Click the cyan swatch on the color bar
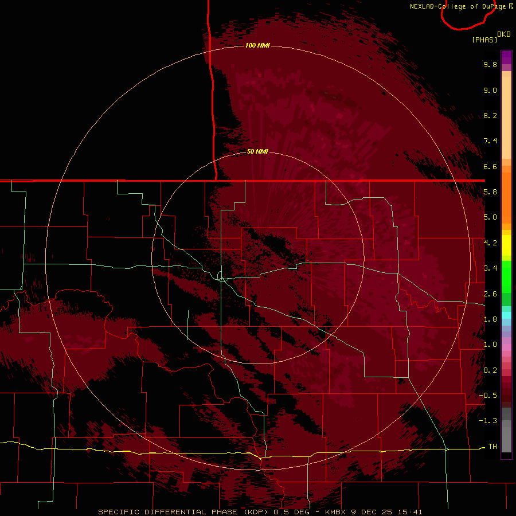The height and width of the screenshot is (516, 516). (x=506, y=315)
